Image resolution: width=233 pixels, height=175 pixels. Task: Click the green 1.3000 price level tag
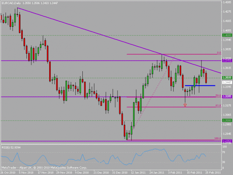227,120
